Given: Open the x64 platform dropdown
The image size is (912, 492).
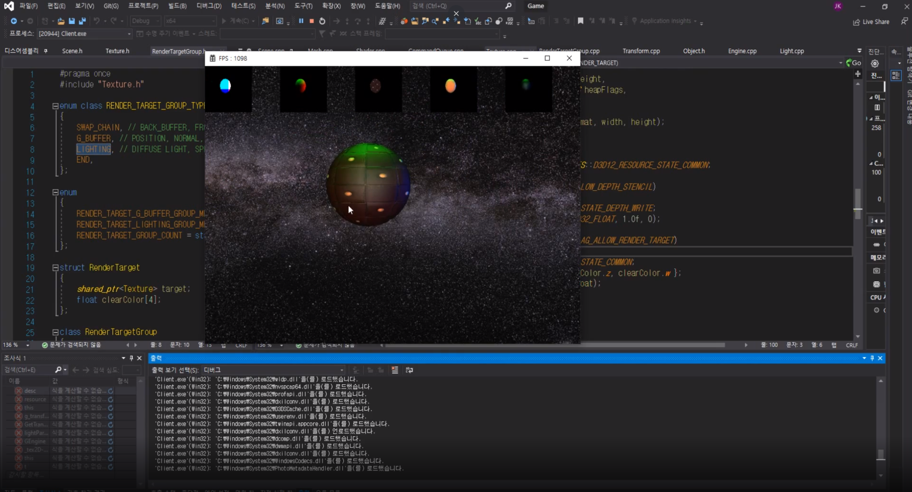Looking at the screenshot, I should (190, 21).
